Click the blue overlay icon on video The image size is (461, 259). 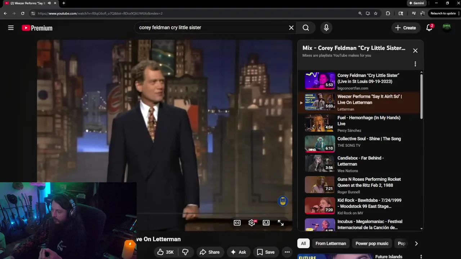pos(283,201)
